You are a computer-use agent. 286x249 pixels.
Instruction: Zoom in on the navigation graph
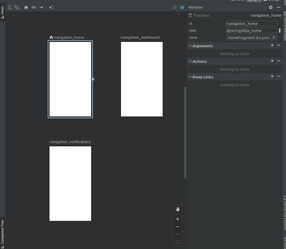(177, 219)
